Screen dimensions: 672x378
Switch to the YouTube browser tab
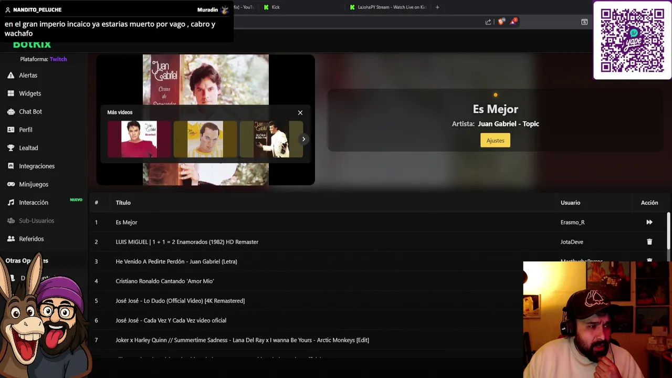246,7
